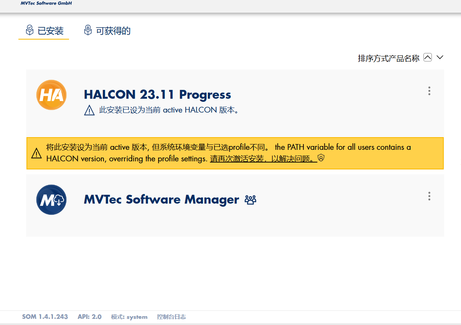Click the yellow banner warning triangle icon

tap(36, 153)
